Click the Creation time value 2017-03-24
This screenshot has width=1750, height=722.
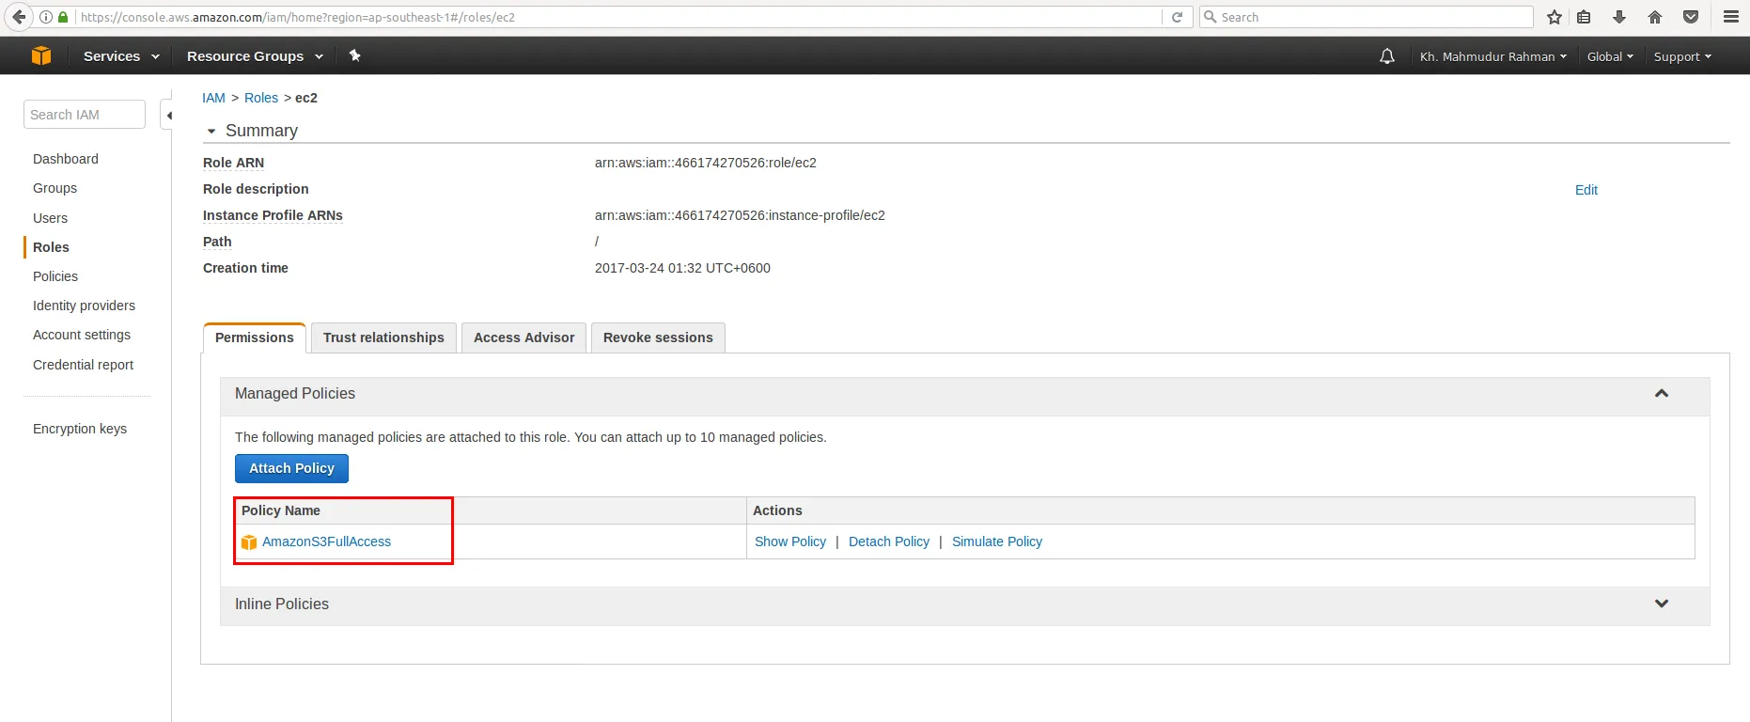point(682,268)
